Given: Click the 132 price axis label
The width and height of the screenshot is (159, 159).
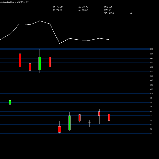Looking at the screenshot, I should [151, 67].
